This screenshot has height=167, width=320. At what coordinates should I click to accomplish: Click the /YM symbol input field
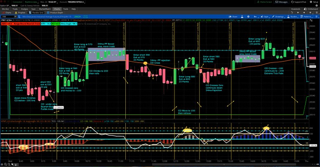click(8, 16)
